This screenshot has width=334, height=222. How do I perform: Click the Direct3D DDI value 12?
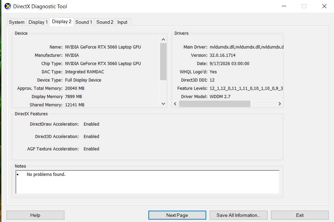[212, 80]
